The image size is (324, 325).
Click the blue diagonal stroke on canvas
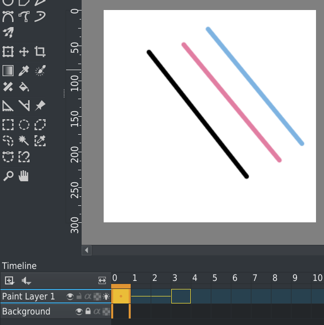coord(255,86)
